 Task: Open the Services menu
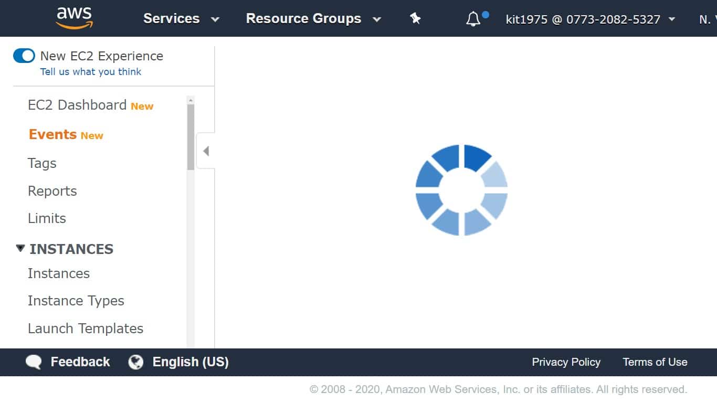click(x=181, y=19)
